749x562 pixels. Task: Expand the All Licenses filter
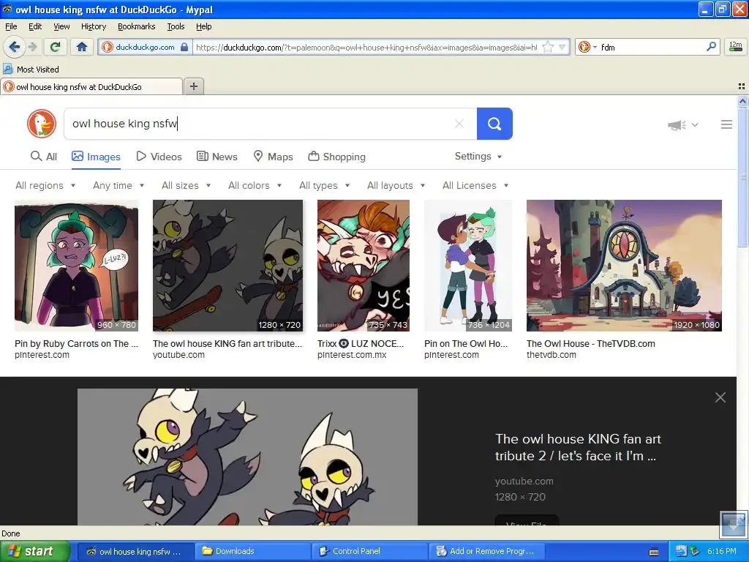coord(475,185)
